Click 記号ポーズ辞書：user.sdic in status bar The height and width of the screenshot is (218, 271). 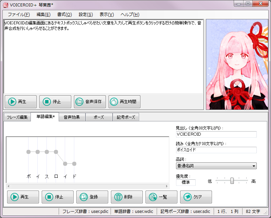[x=185, y=212]
